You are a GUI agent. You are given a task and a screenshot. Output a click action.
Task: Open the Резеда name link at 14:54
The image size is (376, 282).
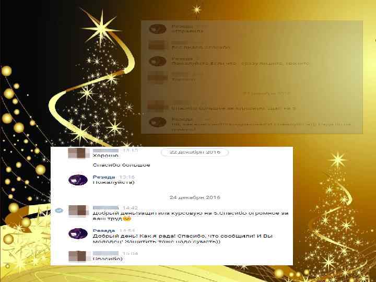(104, 230)
